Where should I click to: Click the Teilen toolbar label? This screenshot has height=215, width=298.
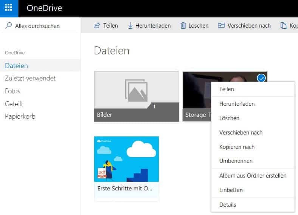(110, 26)
